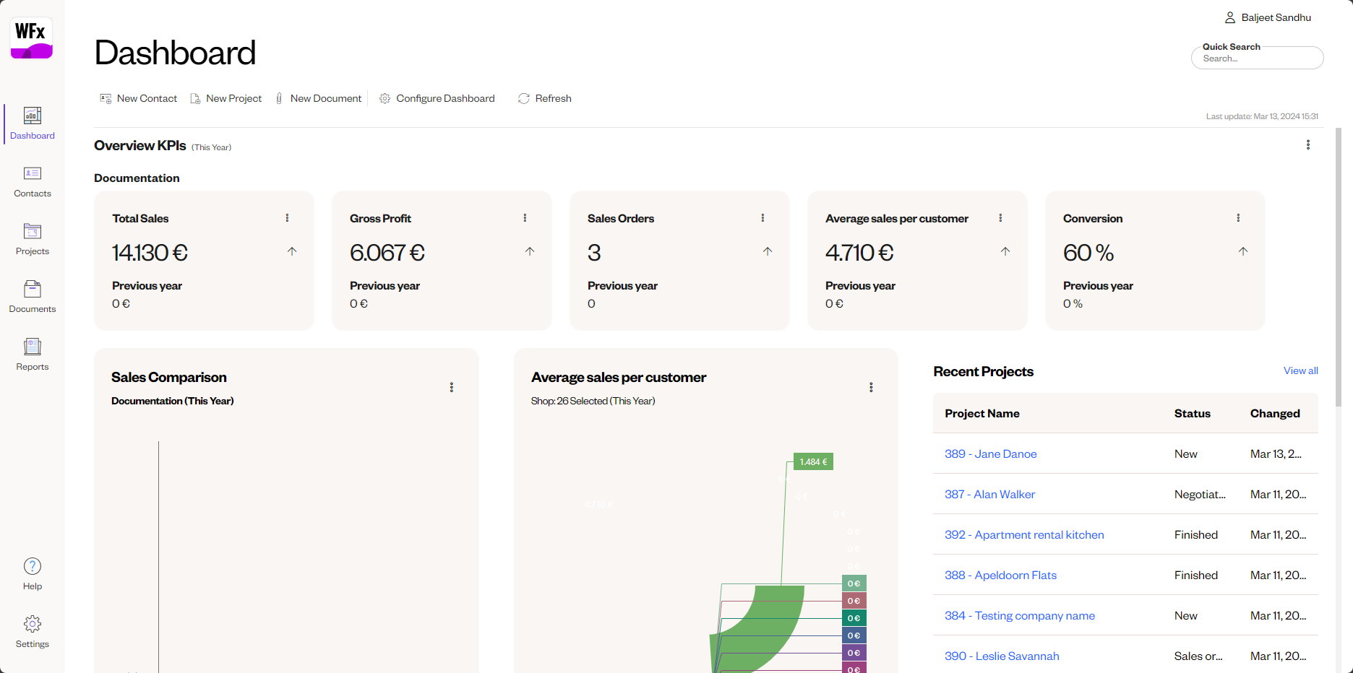Image resolution: width=1353 pixels, height=673 pixels.
Task: Click the 6.067 € Gross Profit value
Action: tap(387, 252)
